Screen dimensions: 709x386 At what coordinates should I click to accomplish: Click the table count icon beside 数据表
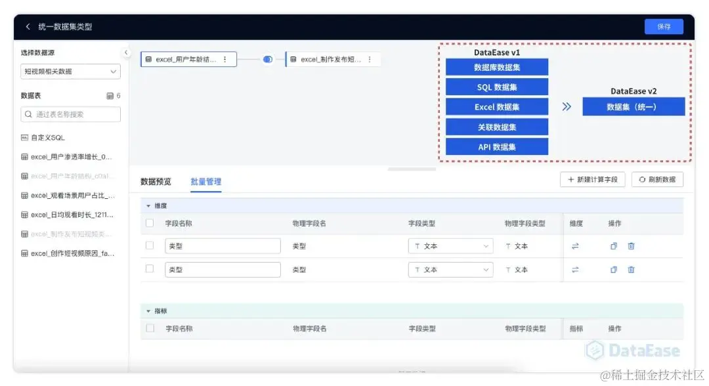pyautogui.click(x=110, y=96)
